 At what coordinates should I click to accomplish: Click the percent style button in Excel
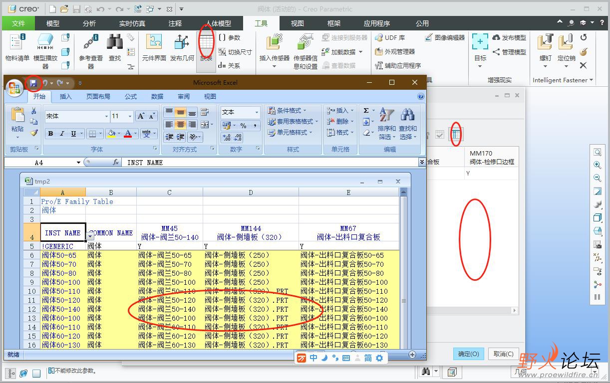tap(243, 125)
